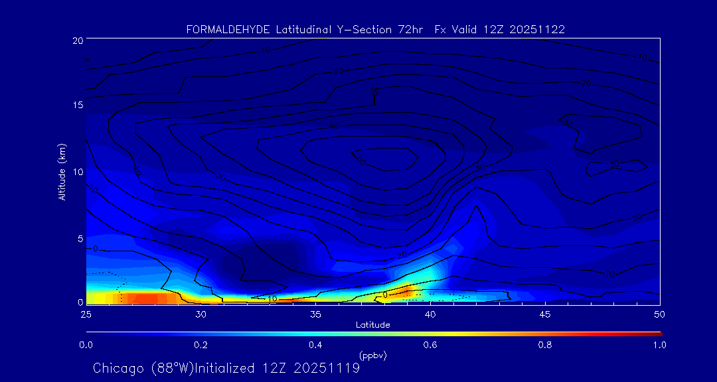Viewport: 717px width, 382px height.
Task: Click the latitude axis tick label 50
Action: (x=659, y=314)
